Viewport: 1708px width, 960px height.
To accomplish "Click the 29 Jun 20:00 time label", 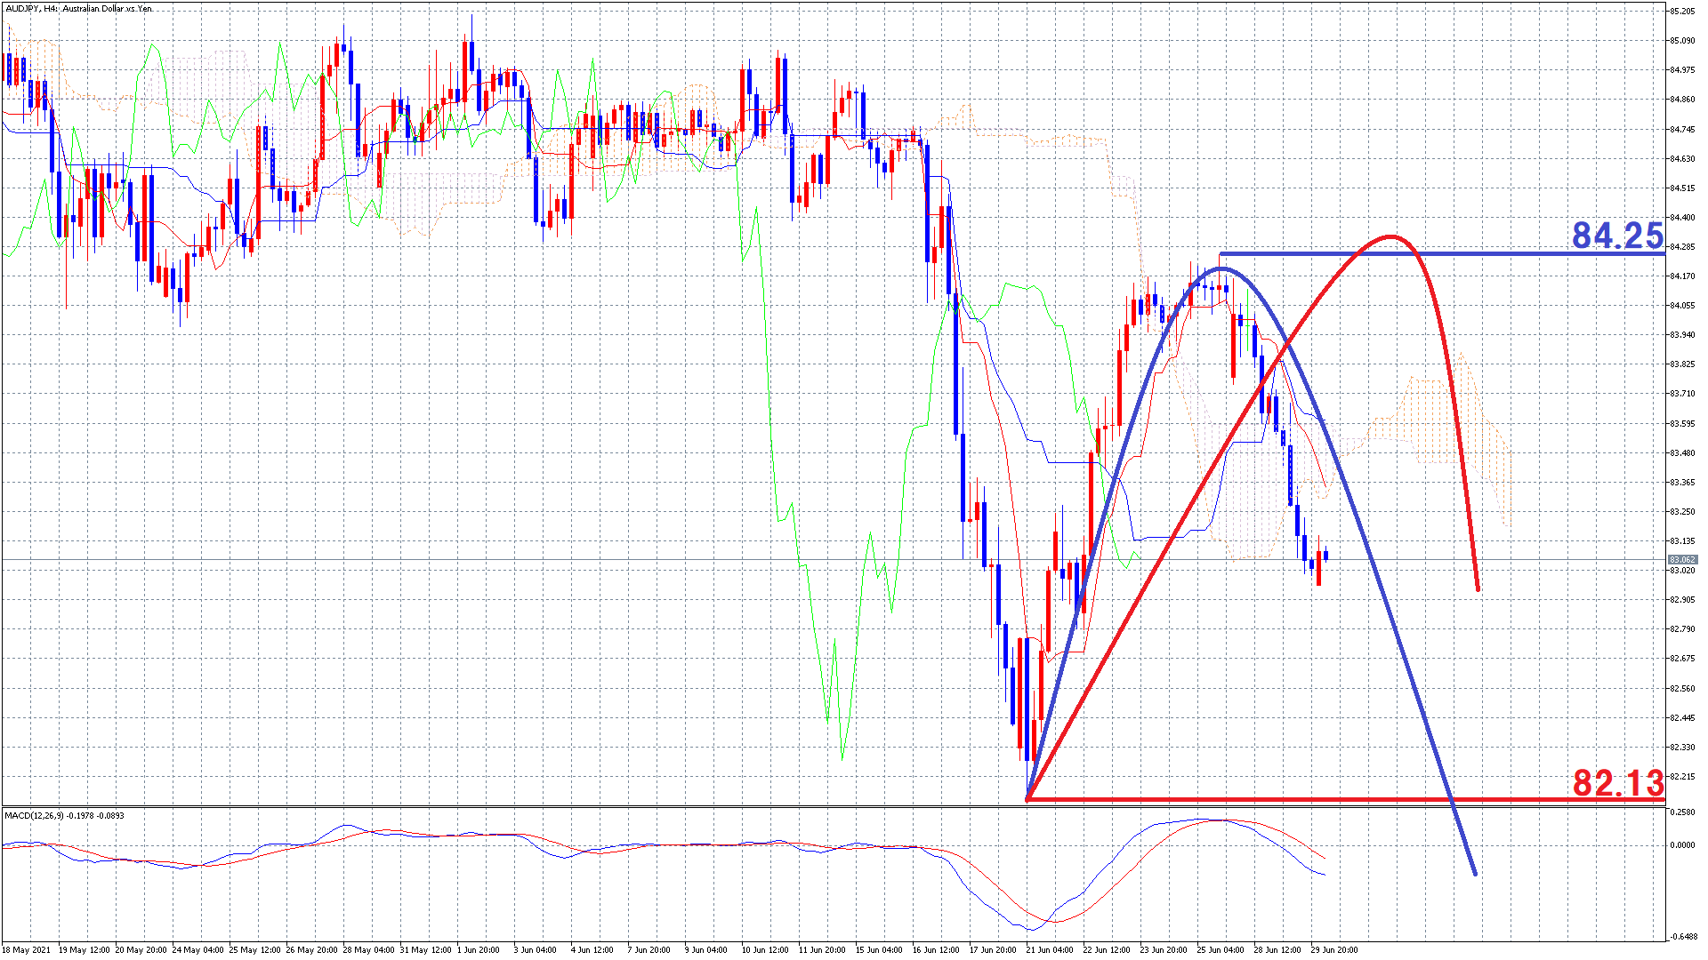I will click(1336, 949).
